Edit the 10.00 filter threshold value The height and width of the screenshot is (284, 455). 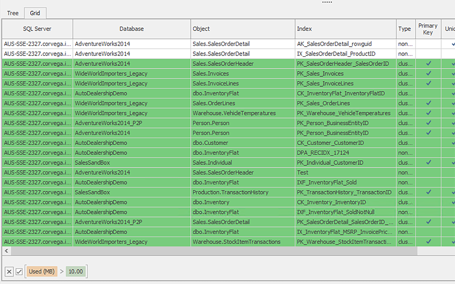(76, 271)
